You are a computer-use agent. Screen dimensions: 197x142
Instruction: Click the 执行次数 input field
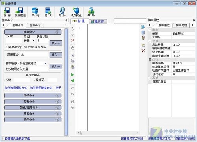tap(43, 41)
